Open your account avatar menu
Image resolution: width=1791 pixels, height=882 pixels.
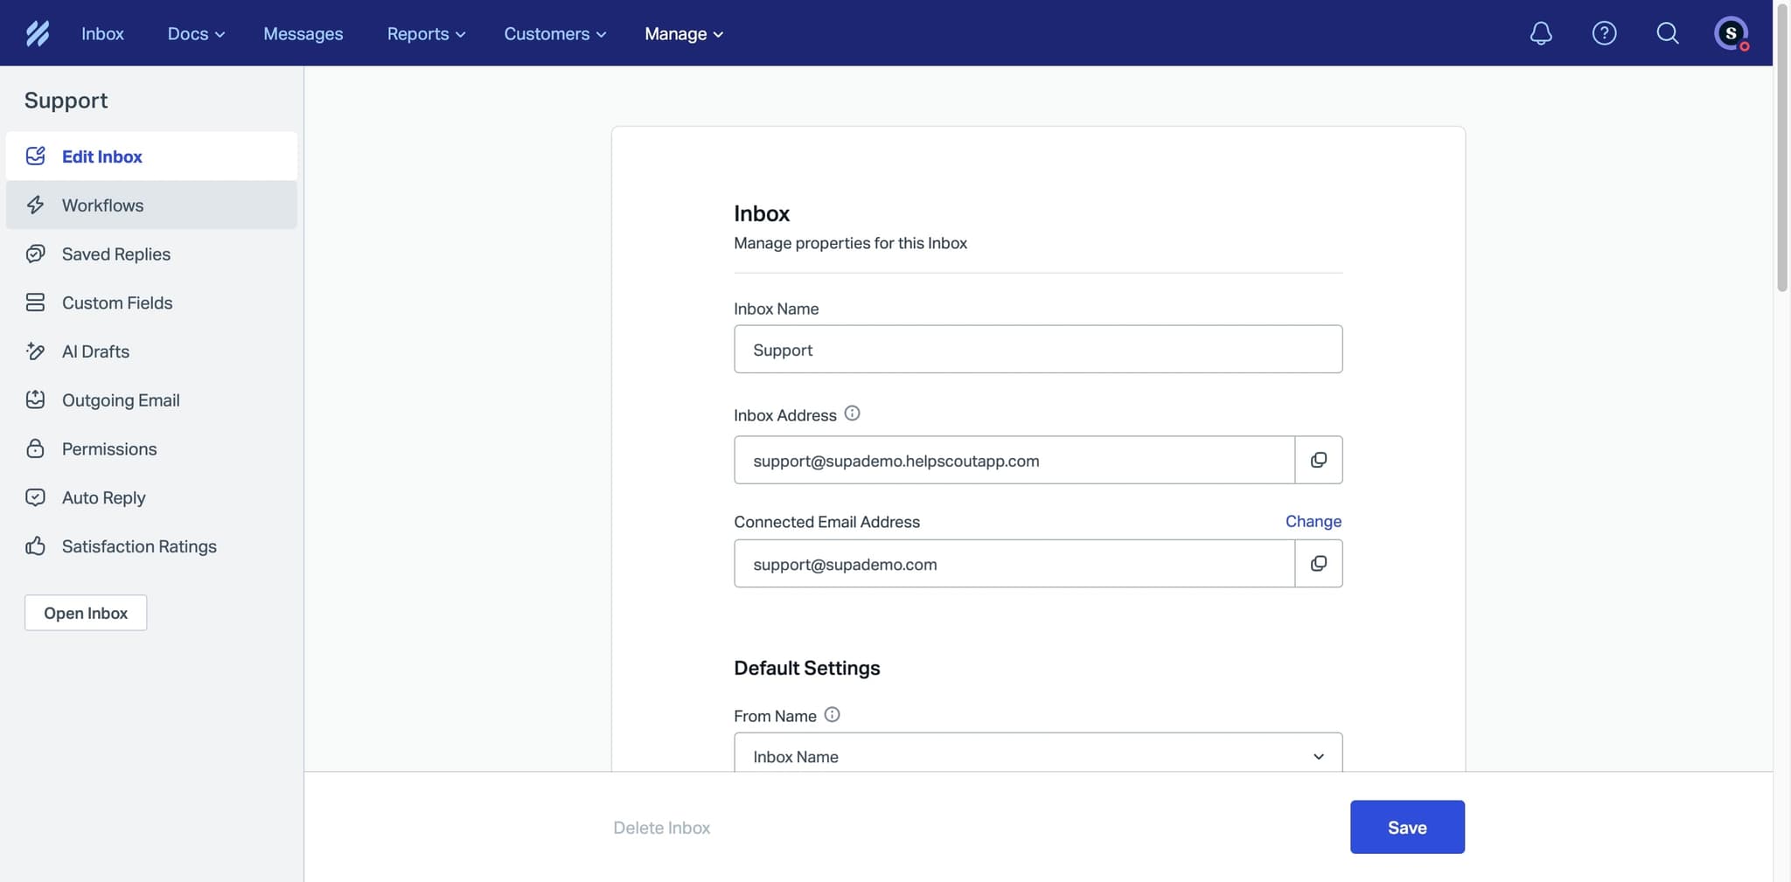[1732, 32]
